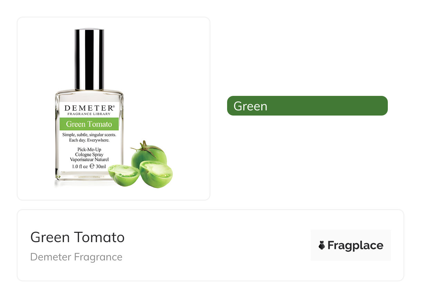Click the left sliced tomato half
This screenshot has width=421, height=298.
pos(124,175)
